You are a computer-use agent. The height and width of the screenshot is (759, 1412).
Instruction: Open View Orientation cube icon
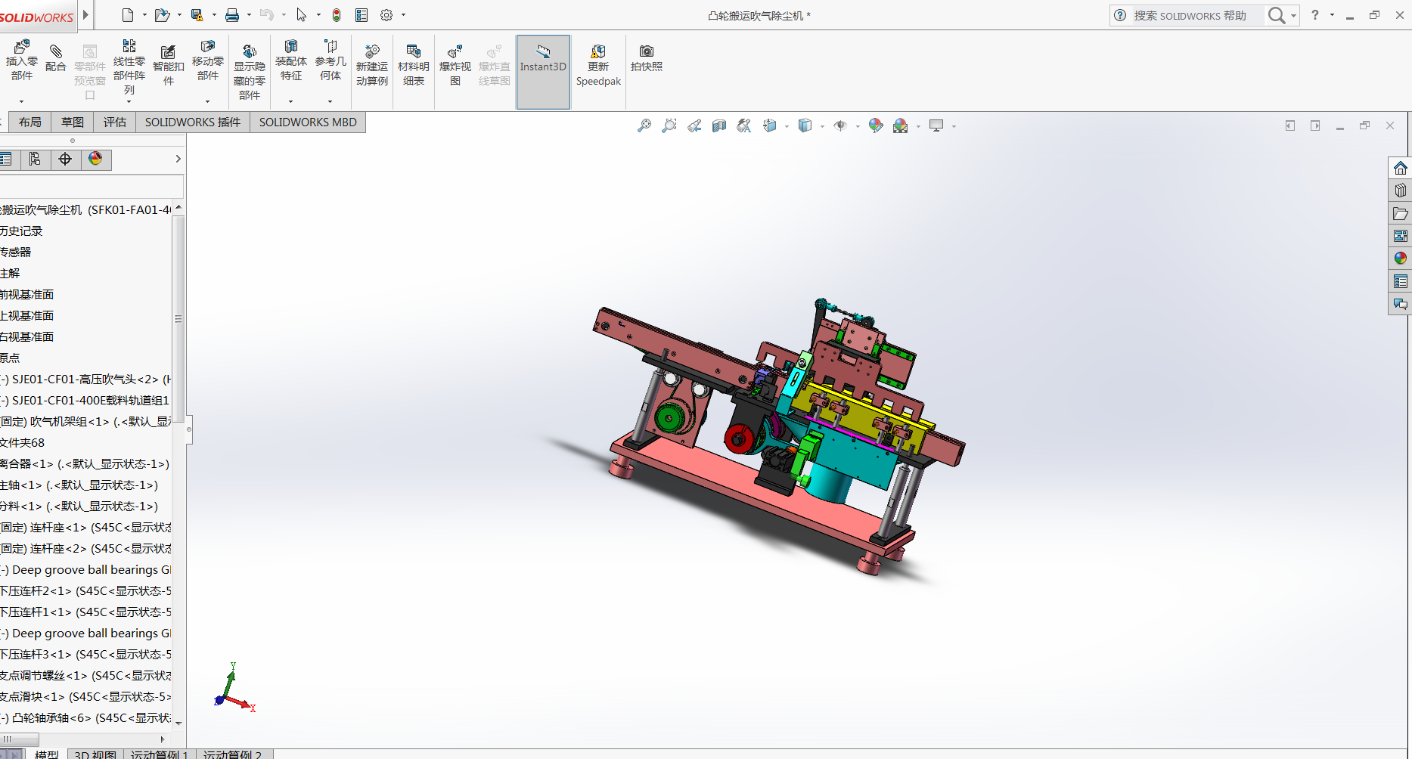[x=770, y=126]
